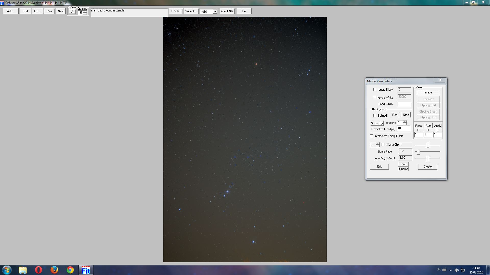Click the volume speaker tray icon

457,270
